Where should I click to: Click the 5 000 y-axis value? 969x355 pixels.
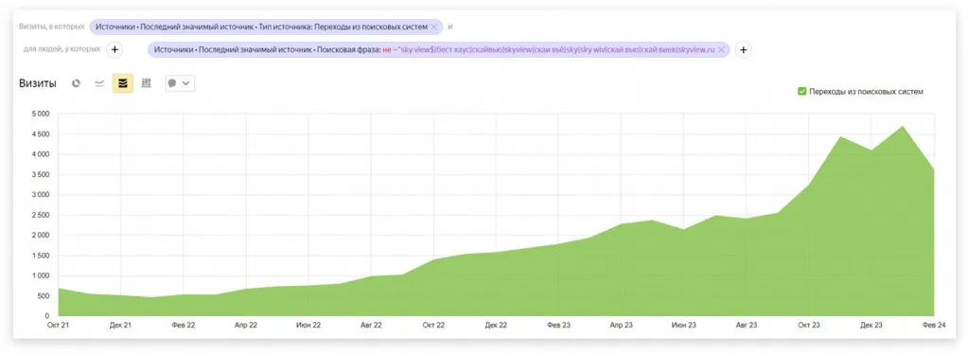(x=40, y=114)
